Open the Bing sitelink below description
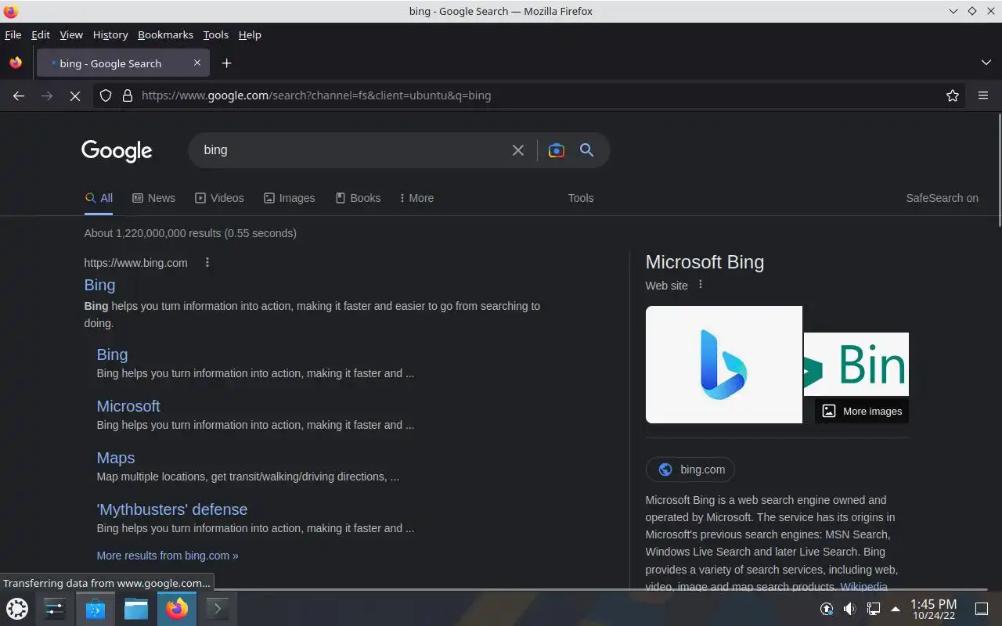This screenshot has height=626, width=1002. tap(112, 354)
